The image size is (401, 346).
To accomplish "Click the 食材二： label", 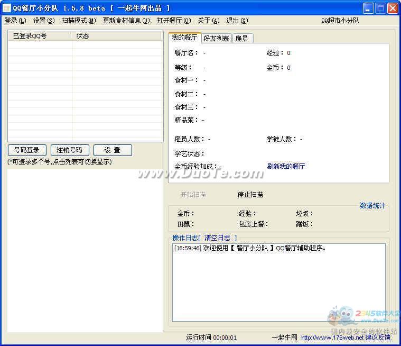I will pos(186,94).
